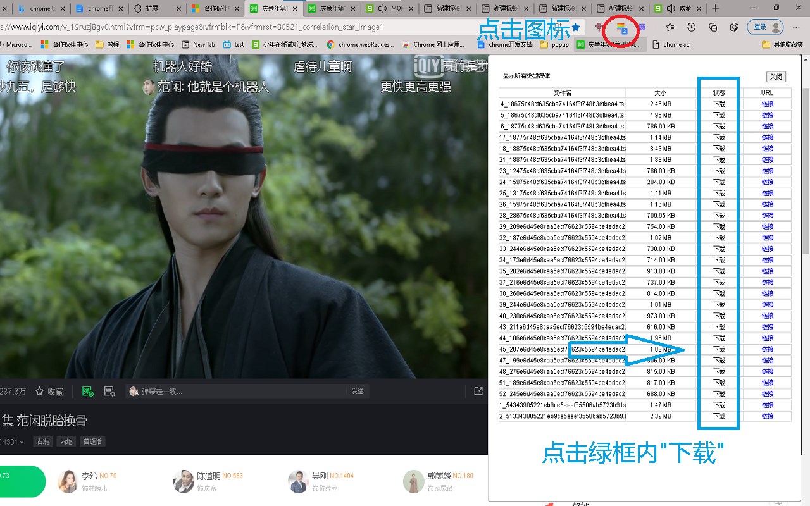Open the chome api bookmark
The width and height of the screenshot is (810, 506).
(x=671, y=45)
